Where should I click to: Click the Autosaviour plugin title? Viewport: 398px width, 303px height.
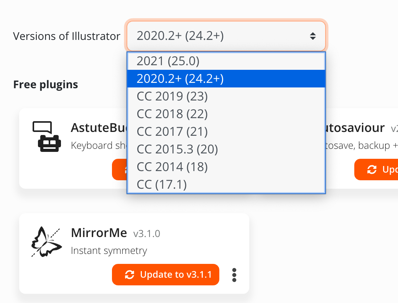click(x=355, y=128)
